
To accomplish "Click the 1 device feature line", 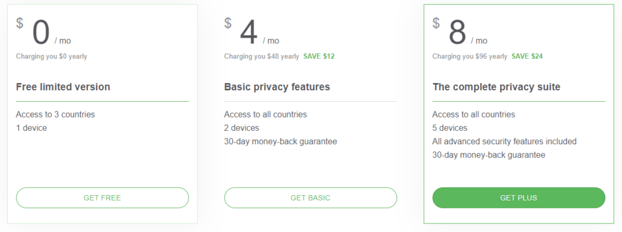I will [32, 128].
